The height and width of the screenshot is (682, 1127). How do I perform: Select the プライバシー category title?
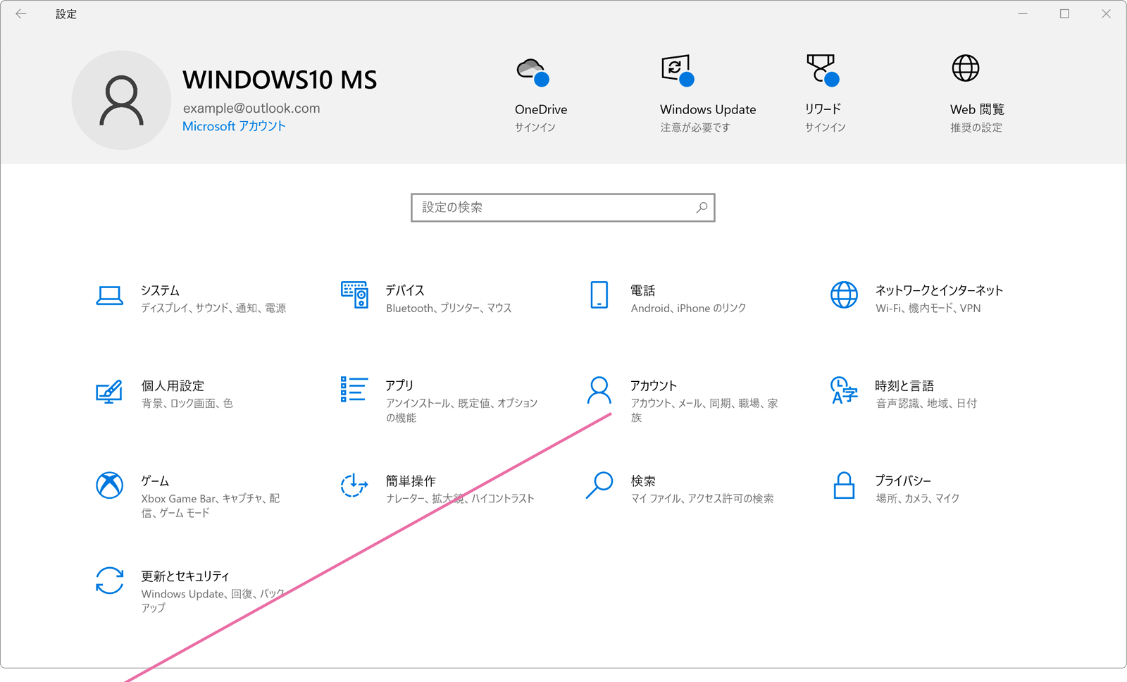tap(903, 480)
